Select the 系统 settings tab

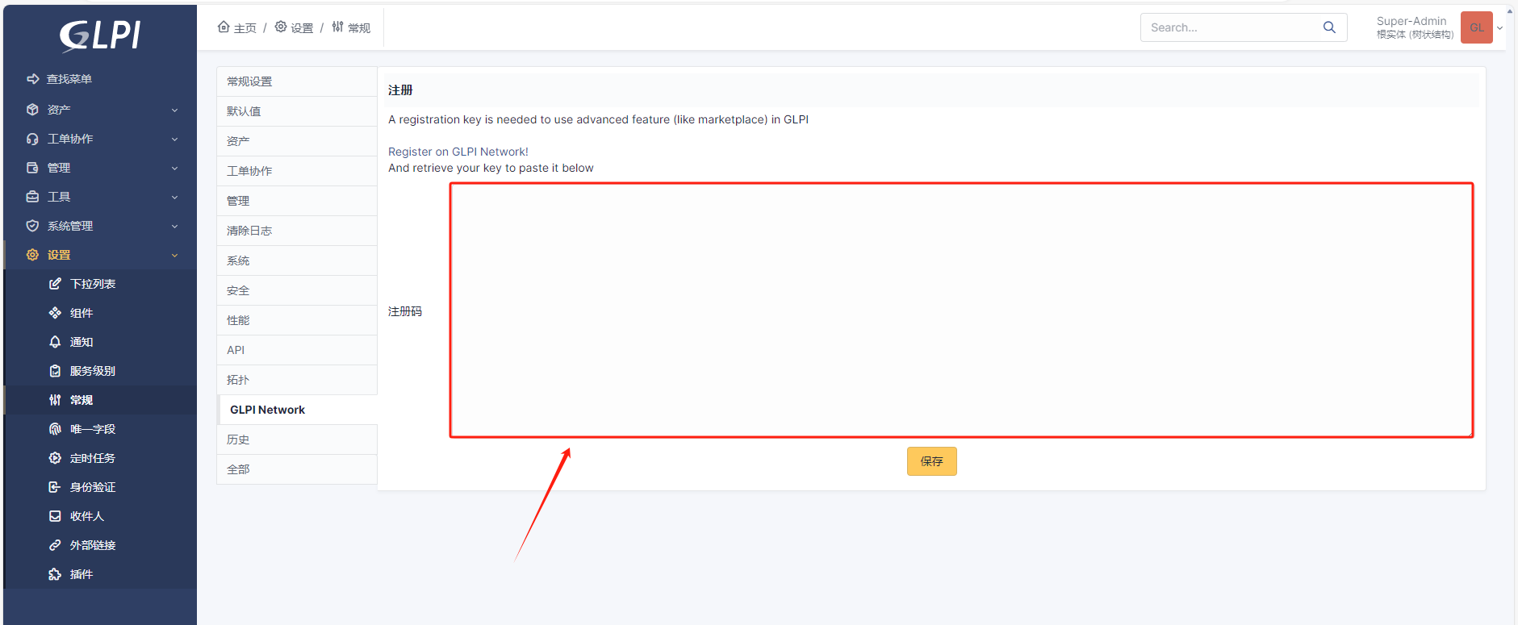click(297, 260)
